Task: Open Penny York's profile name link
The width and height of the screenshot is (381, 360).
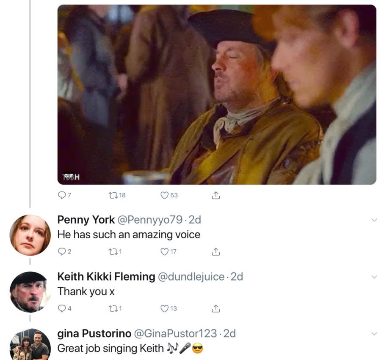Action: (x=86, y=220)
